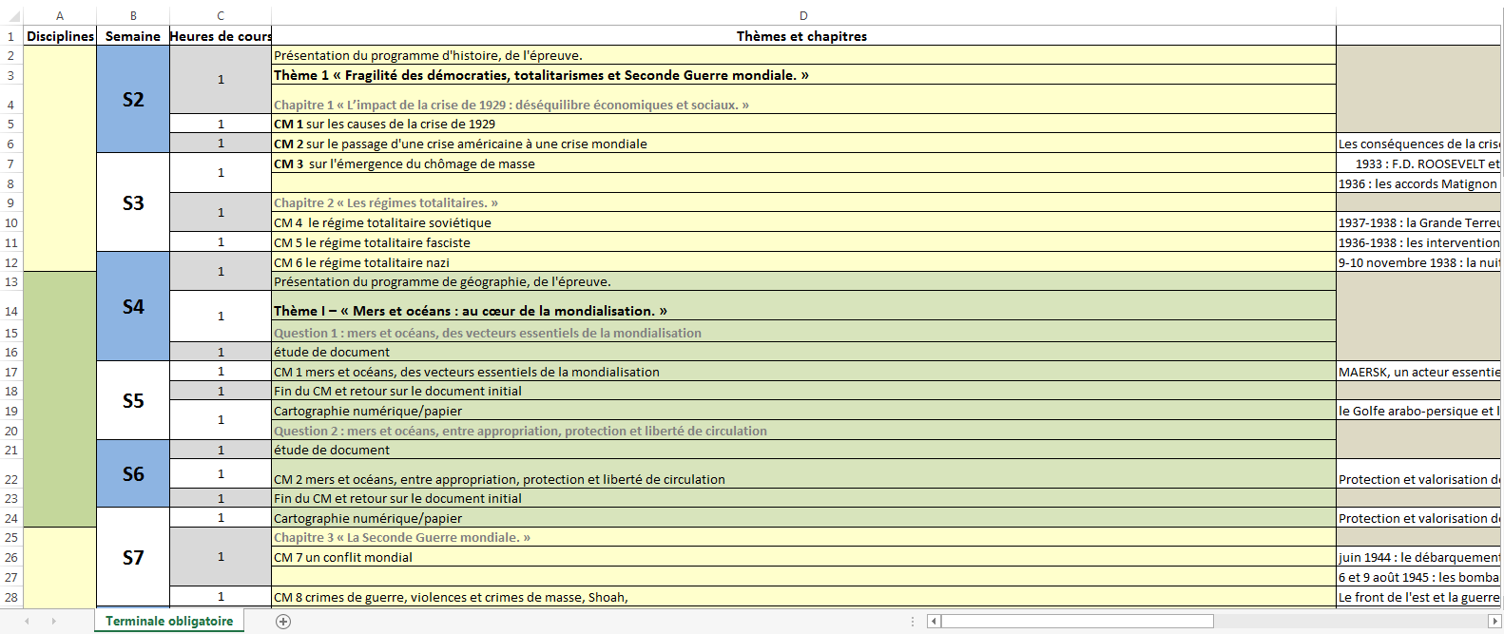Click '1936 : les accords Matignon' cell
The height and width of the screenshot is (634, 1504).
pyautogui.click(x=1418, y=183)
